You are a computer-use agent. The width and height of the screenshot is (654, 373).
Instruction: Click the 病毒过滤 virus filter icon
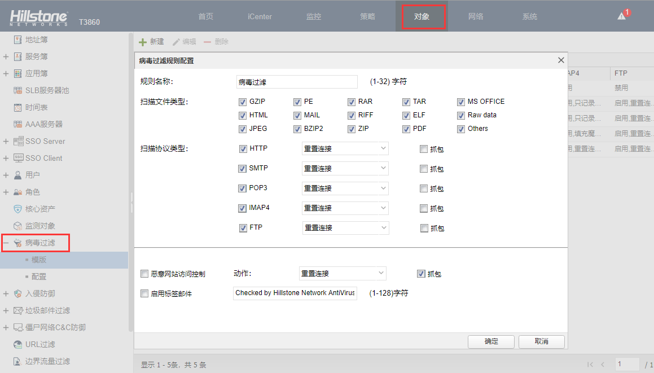tap(17, 243)
